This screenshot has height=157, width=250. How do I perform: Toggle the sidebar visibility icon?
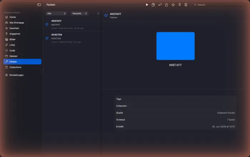tap(39, 5)
